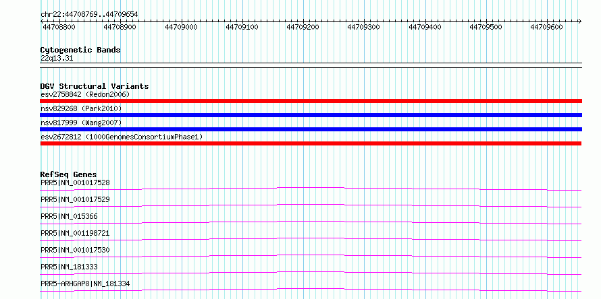Open transcript PRR5|NM_015366
This screenshot has width=601, height=299.
coord(69,216)
